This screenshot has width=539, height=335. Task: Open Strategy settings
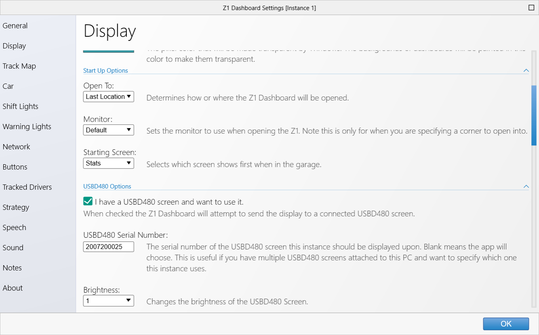pos(16,207)
